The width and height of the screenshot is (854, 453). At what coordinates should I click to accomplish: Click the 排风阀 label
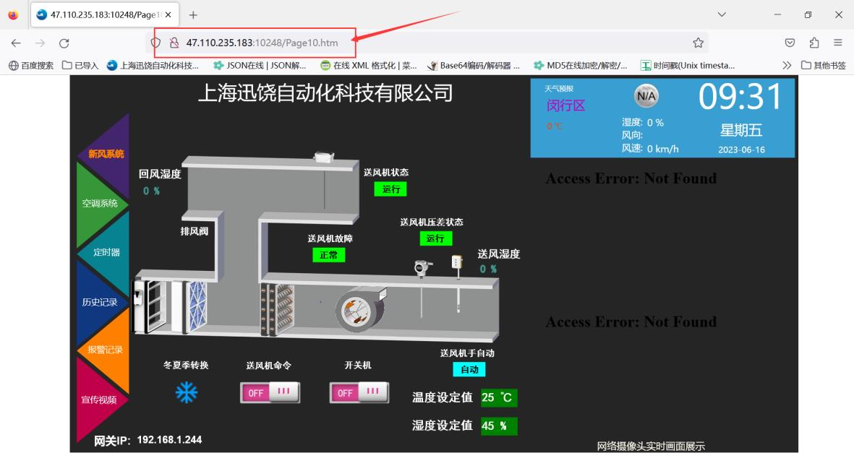tap(195, 231)
